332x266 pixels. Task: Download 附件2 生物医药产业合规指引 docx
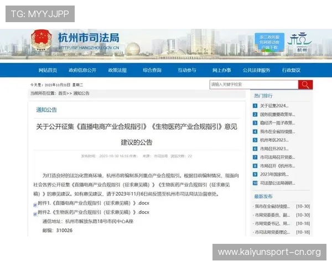point(94,212)
